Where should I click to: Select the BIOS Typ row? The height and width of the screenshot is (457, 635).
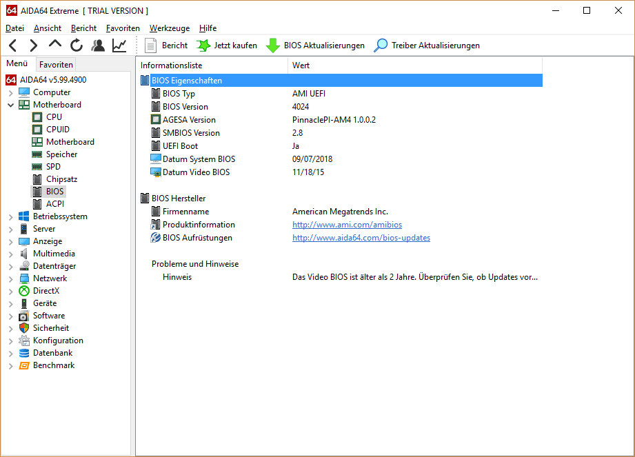(341, 94)
